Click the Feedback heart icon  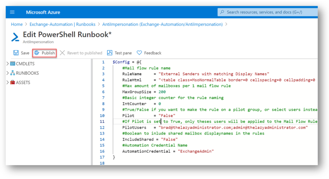139,53
